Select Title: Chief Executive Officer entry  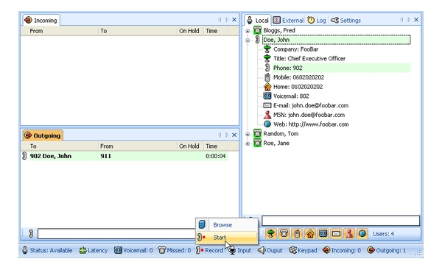(309, 59)
